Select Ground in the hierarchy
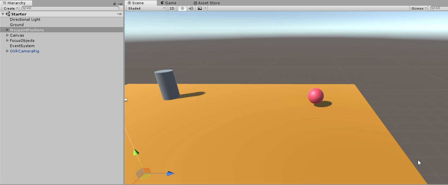This screenshot has height=185, width=448. click(17, 25)
